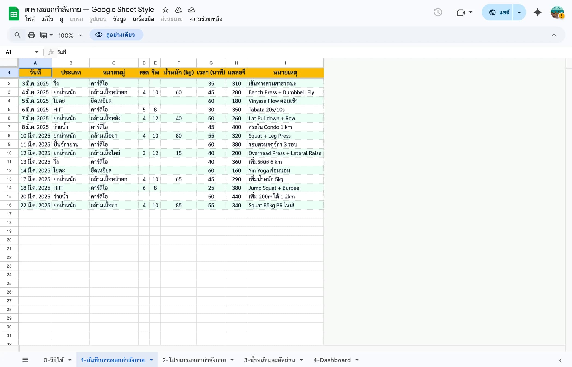The image size is (572, 367).
Task: Open the sheet menu for 1-บันทึกการออกกำลังกาย tab
Action: tap(151, 360)
